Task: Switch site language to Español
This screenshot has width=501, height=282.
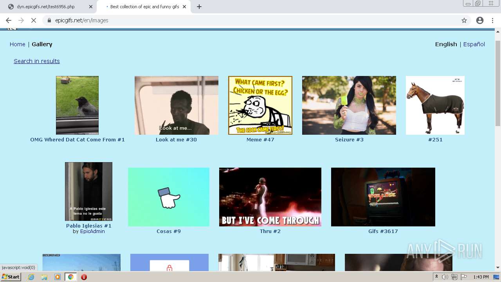Action: tap(474, 44)
